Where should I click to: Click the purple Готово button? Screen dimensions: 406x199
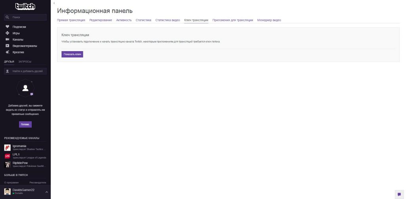(25, 124)
